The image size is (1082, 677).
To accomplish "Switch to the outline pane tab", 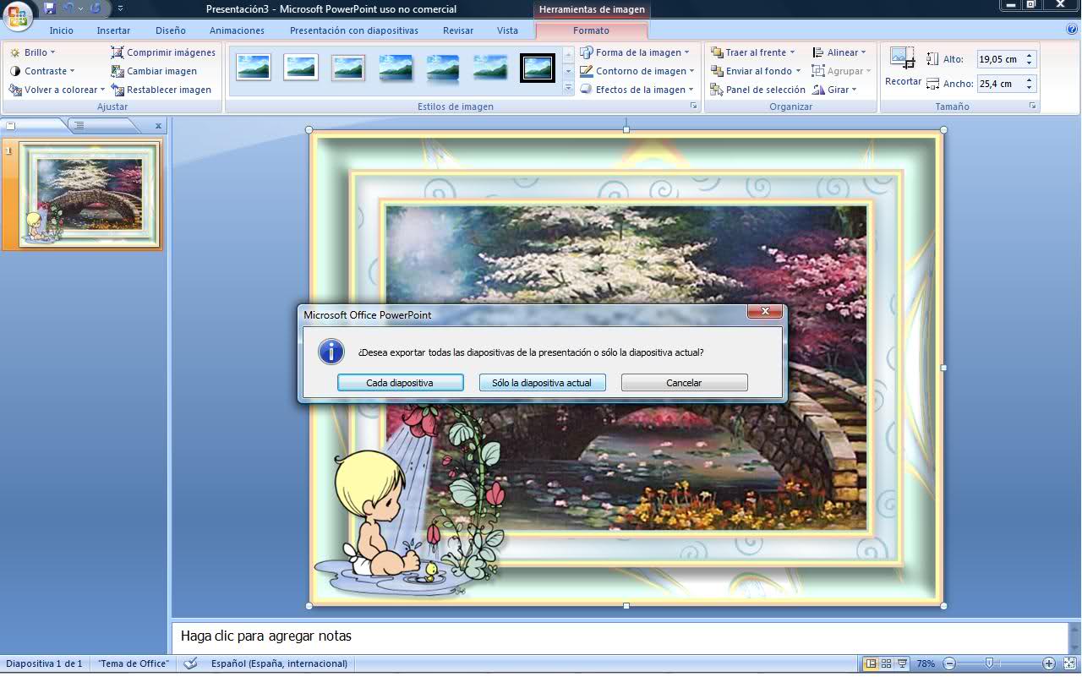I will [x=79, y=125].
